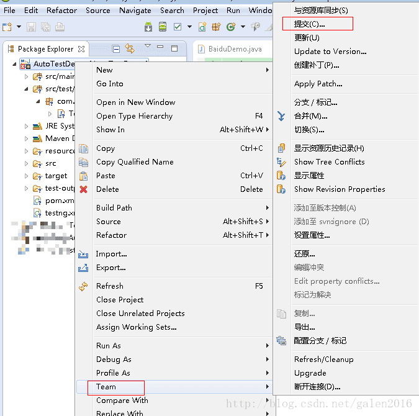
Task: Choose Update to Version...
Action: click(330, 52)
